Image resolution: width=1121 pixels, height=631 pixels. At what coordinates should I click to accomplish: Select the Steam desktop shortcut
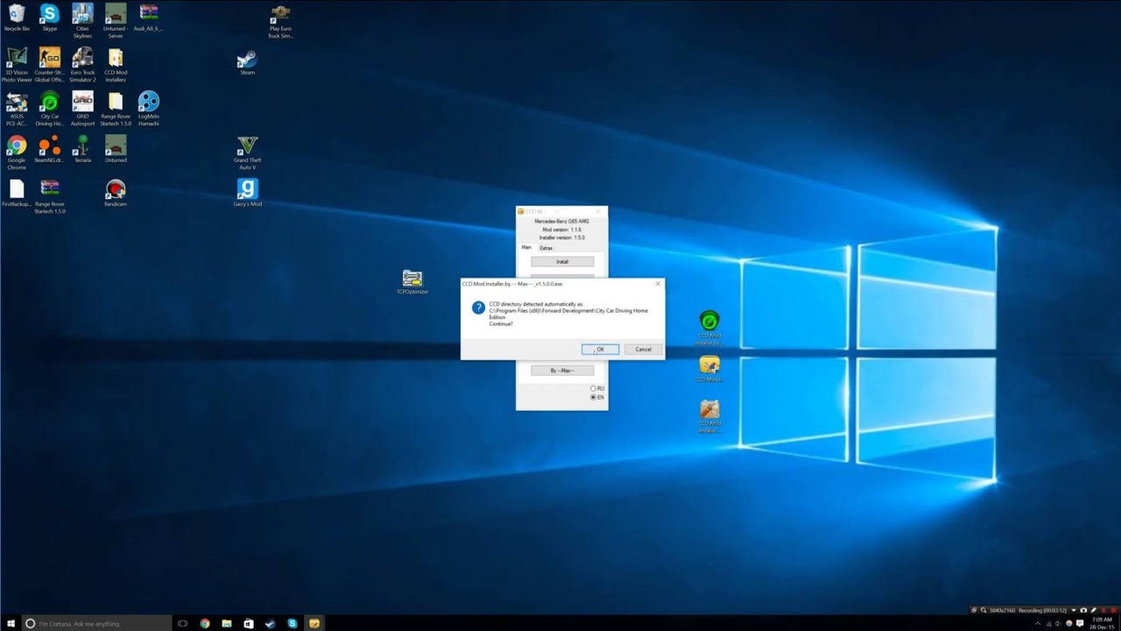click(x=248, y=61)
